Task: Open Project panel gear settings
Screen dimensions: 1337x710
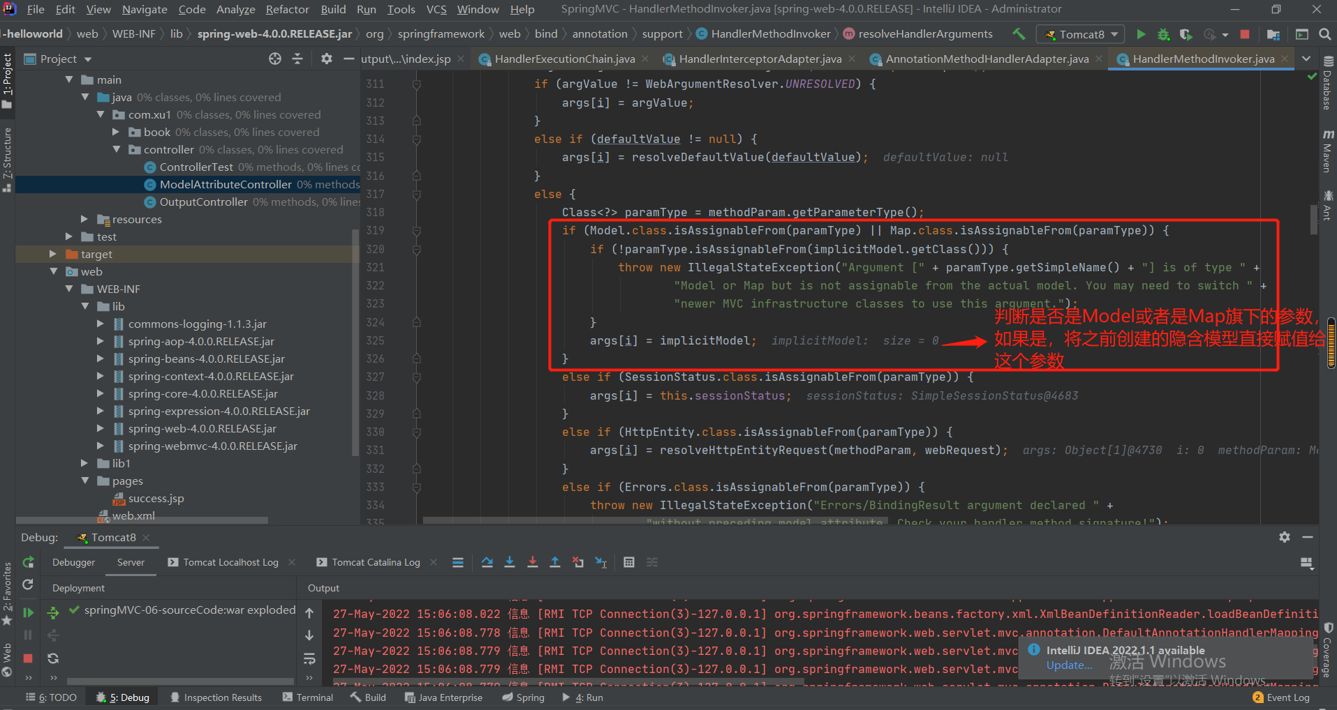Action: coord(326,59)
